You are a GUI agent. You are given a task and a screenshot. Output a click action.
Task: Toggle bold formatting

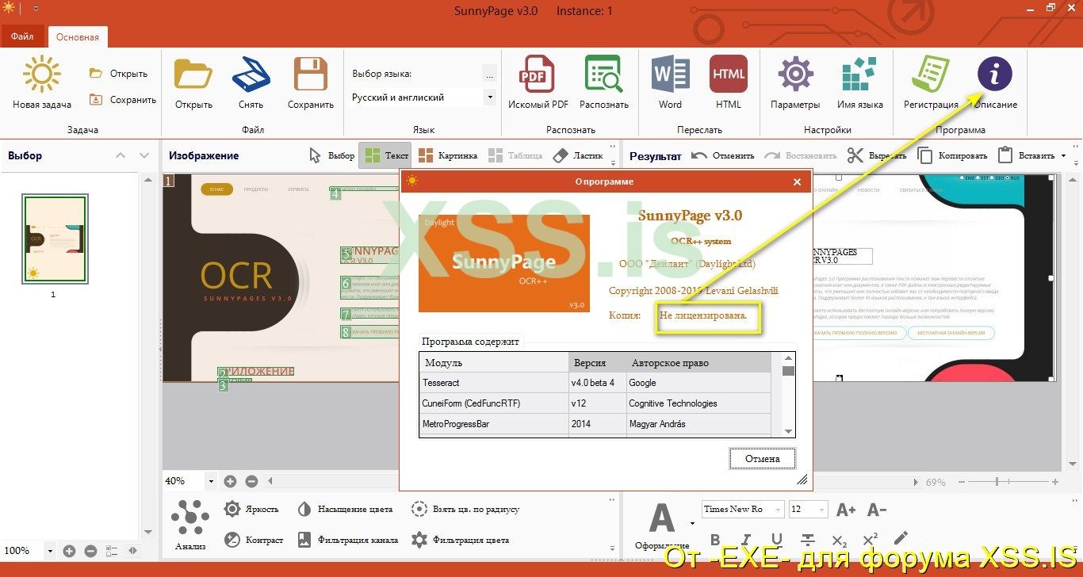715,541
